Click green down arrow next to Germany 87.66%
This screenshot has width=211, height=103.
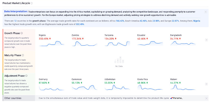[x=48, y=83]
